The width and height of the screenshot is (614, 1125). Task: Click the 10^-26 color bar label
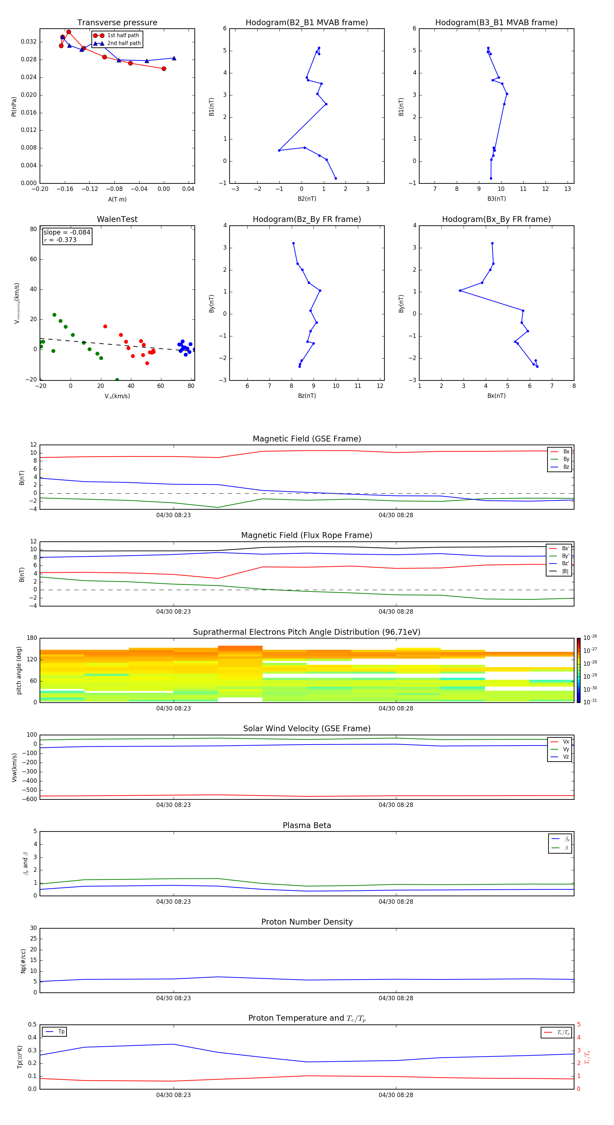point(590,637)
